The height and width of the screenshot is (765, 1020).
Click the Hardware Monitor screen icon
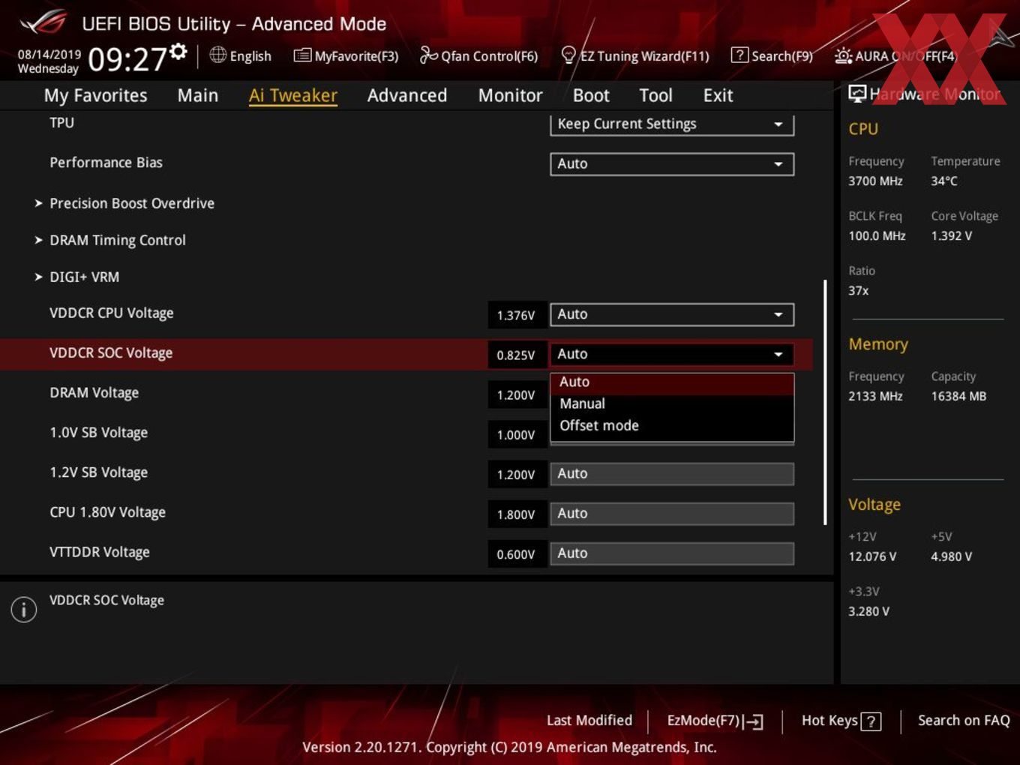pyautogui.click(x=857, y=94)
